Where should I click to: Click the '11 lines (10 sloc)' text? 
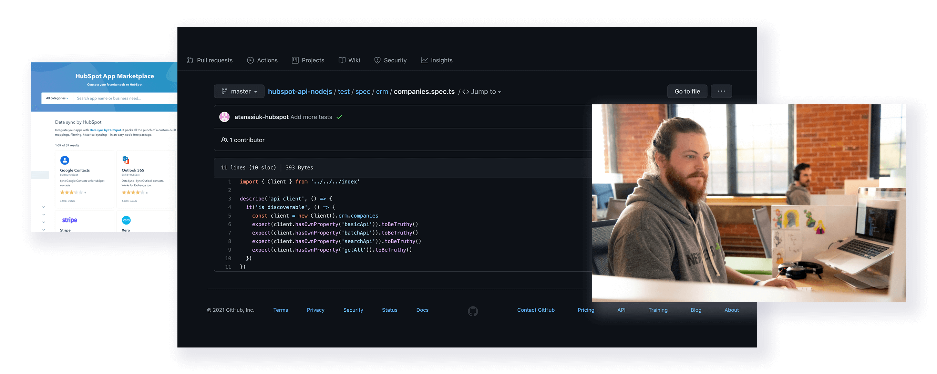coord(248,168)
